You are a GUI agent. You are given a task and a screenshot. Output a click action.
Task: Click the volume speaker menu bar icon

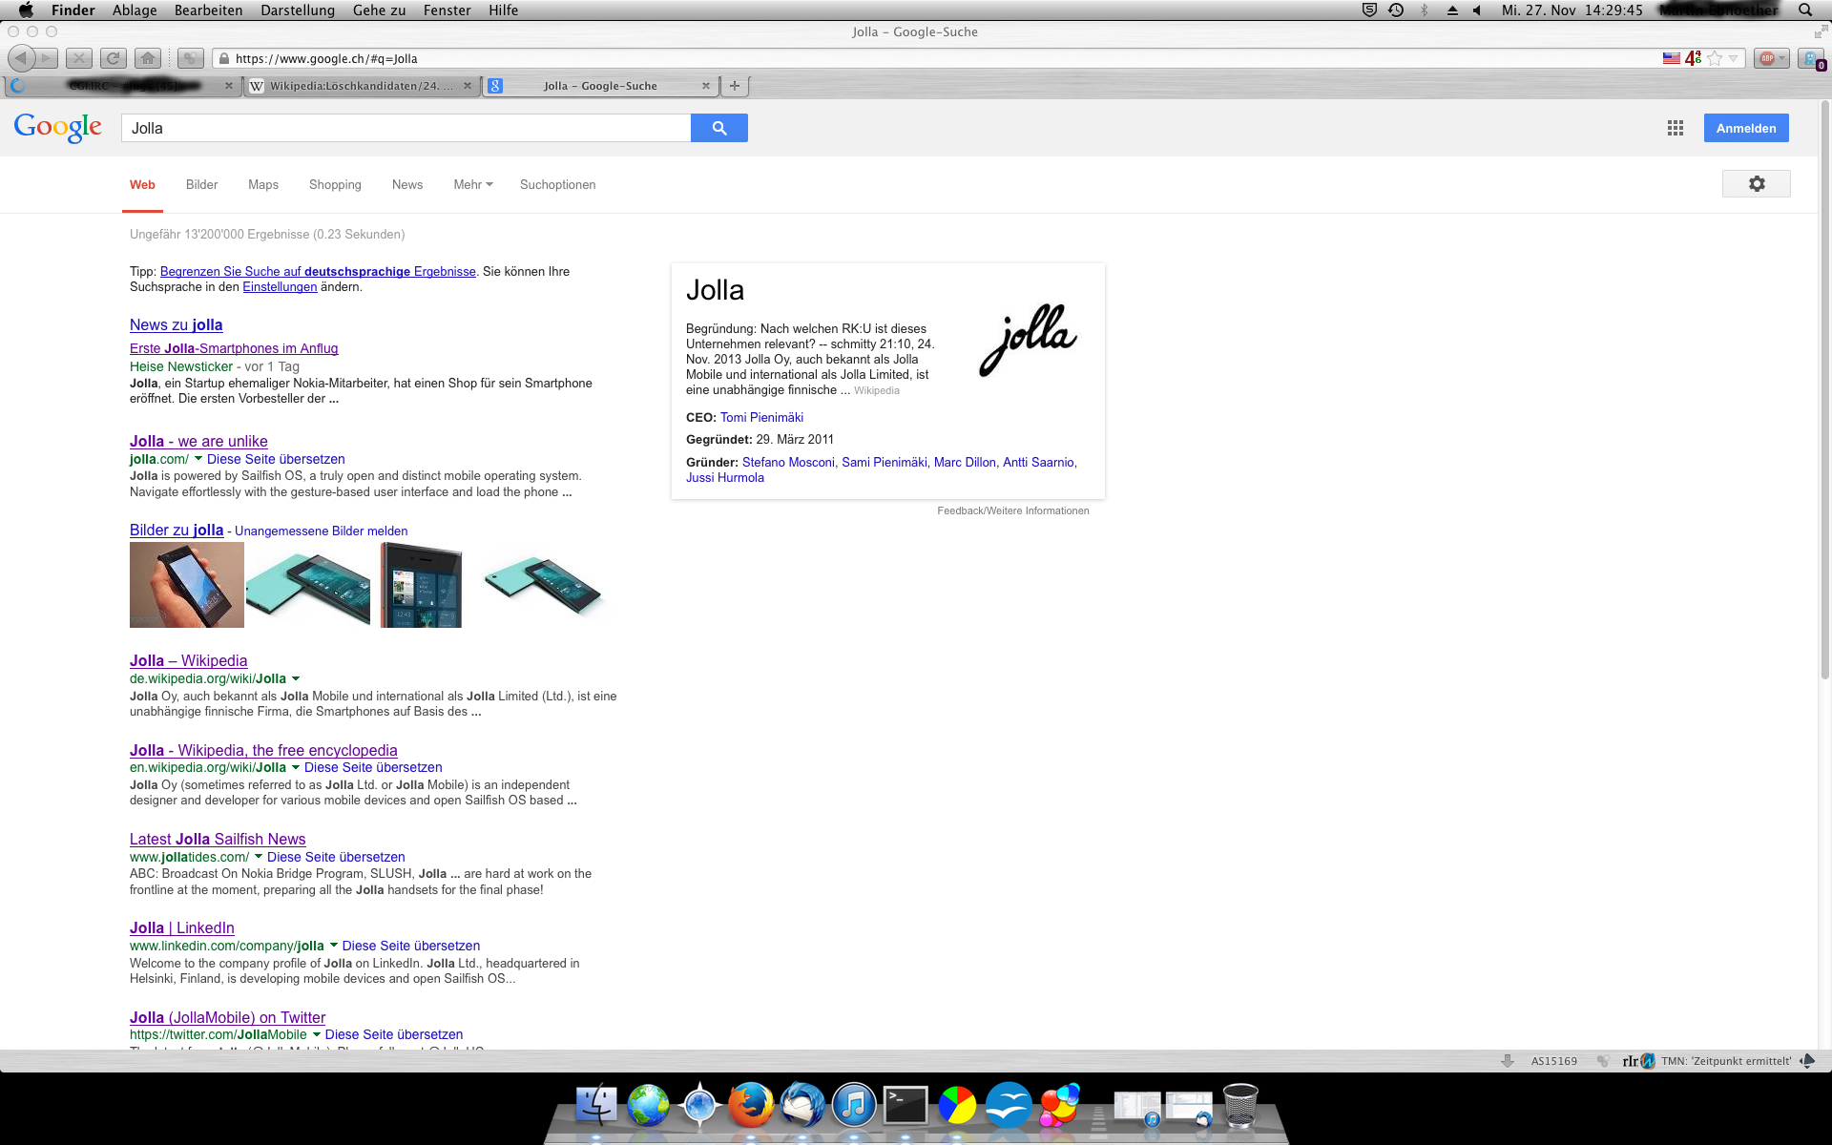click(x=1477, y=10)
